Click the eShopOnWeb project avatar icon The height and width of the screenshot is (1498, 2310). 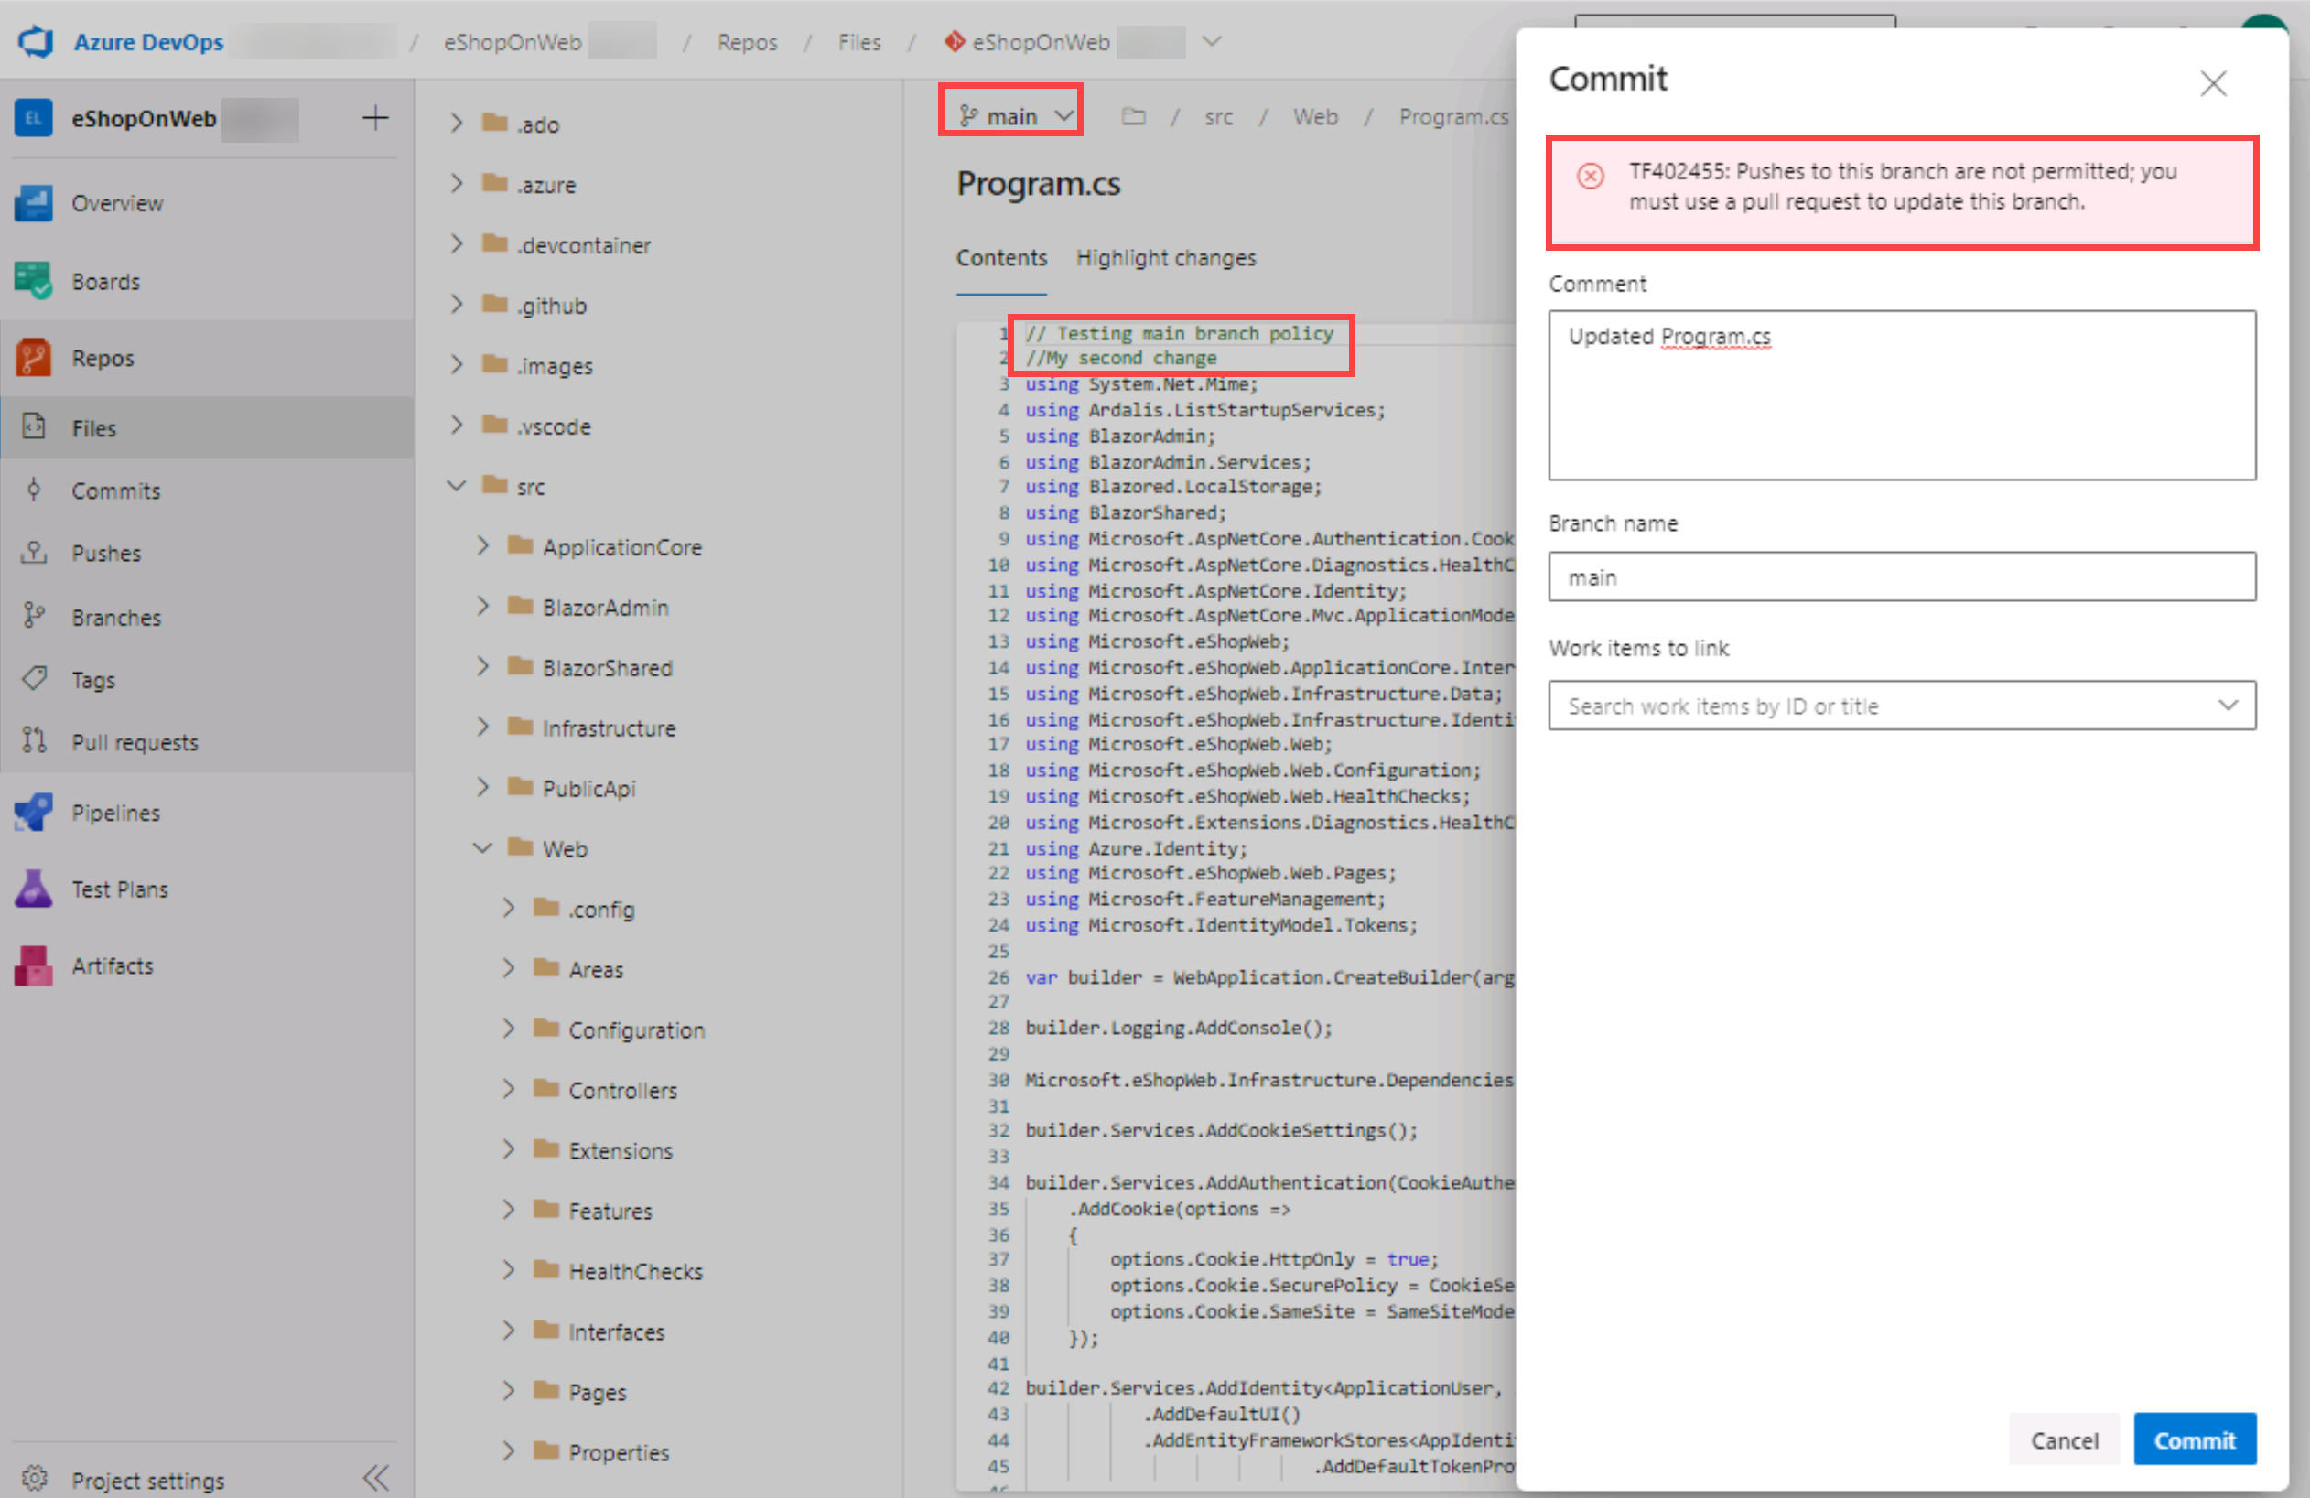coord(33,118)
